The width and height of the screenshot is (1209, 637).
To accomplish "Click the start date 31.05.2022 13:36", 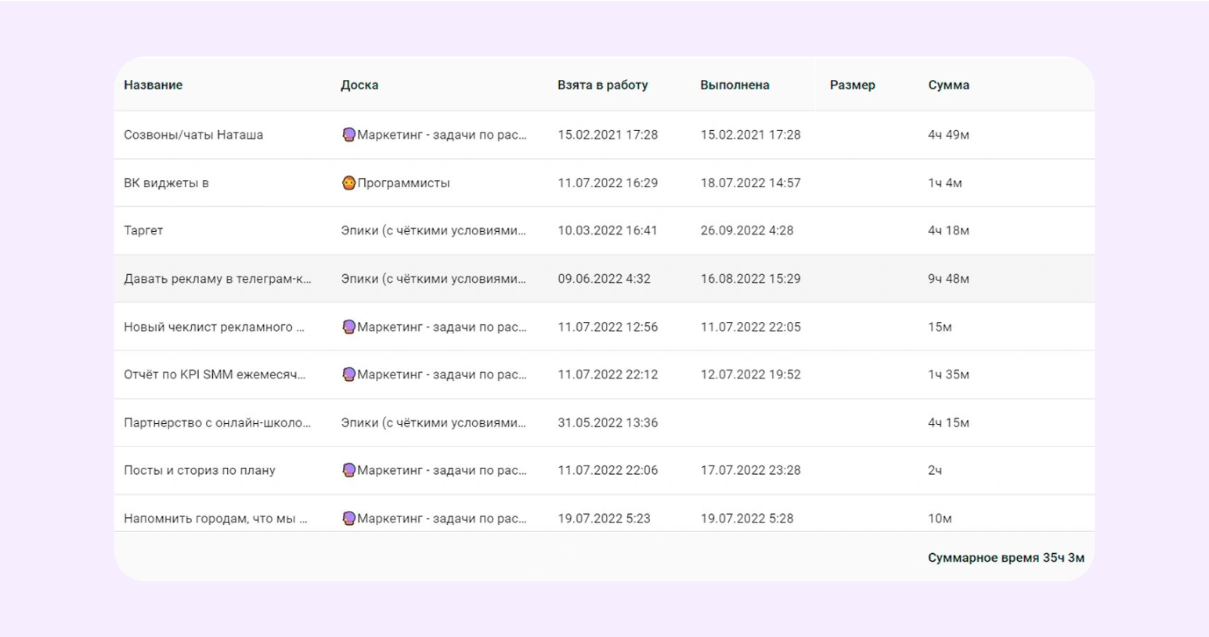I will tap(608, 422).
